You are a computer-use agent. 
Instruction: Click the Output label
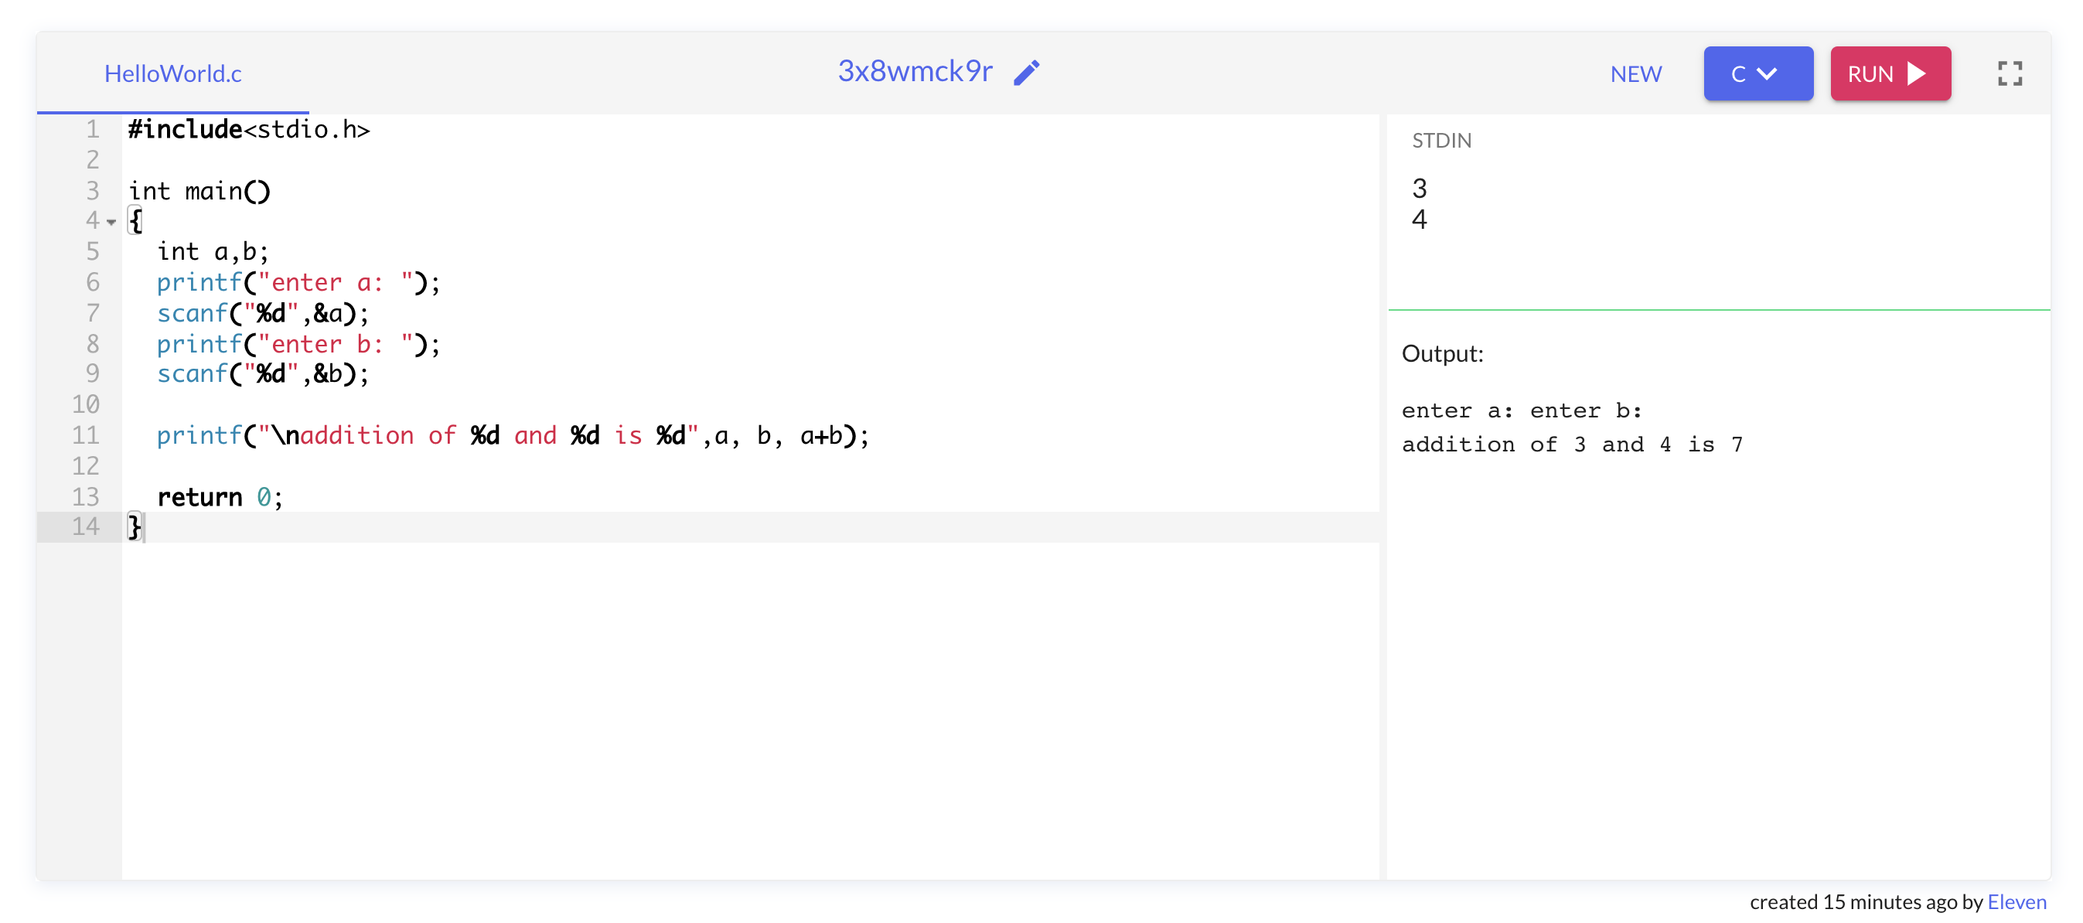pyautogui.click(x=1442, y=353)
